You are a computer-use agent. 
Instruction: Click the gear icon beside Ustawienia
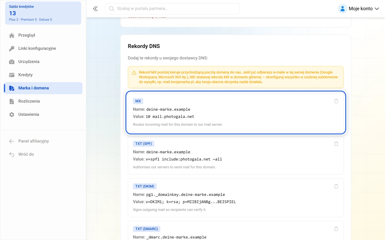[12, 115]
